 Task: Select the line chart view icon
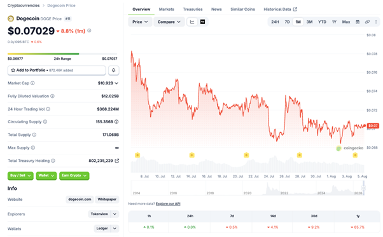pos(192,22)
